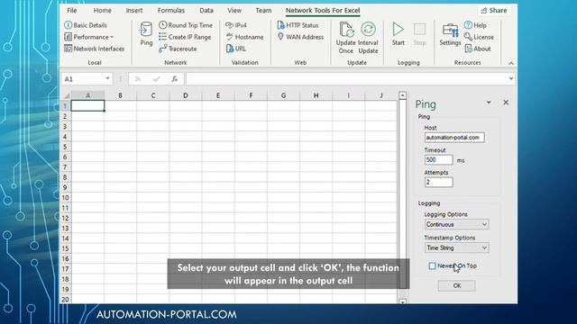This screenshot has width=577, height=324.
Task: Choose IPv4 validation
Action: [x=236, y=25]
